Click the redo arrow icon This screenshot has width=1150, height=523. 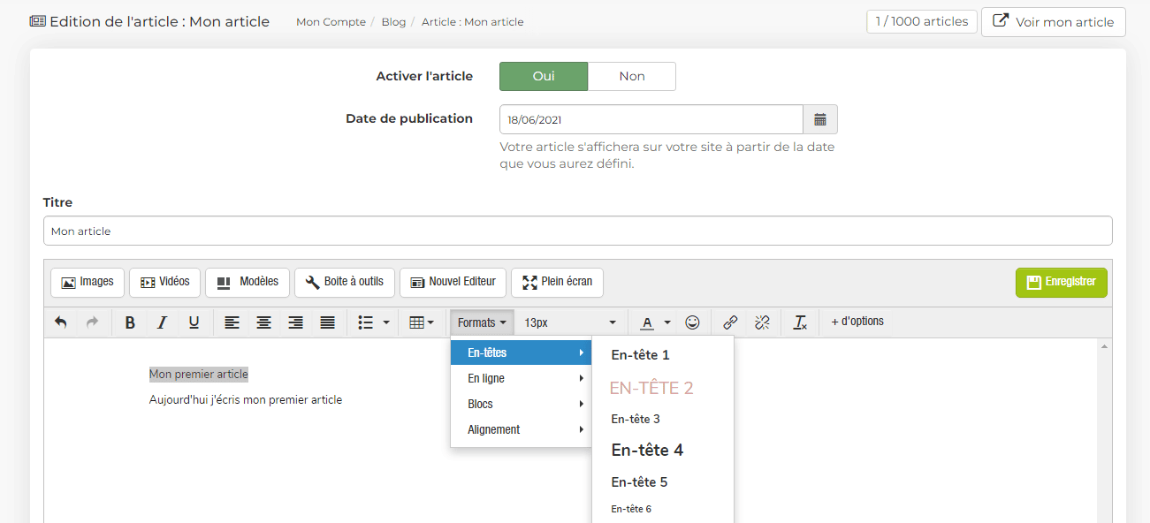pyautogui.click(x=92, y=322)
